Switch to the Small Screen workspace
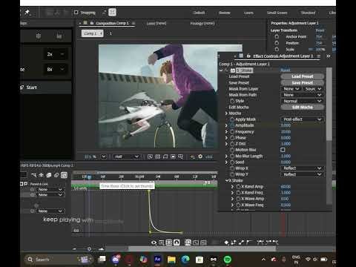Image resolution: width=356 pixels, height=267 pixels. (x=277, y=13)
